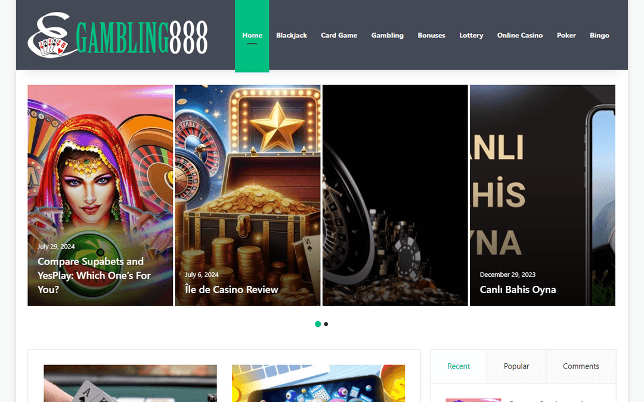
Task: Switch to the second slider dot
Action: [326, 324]
